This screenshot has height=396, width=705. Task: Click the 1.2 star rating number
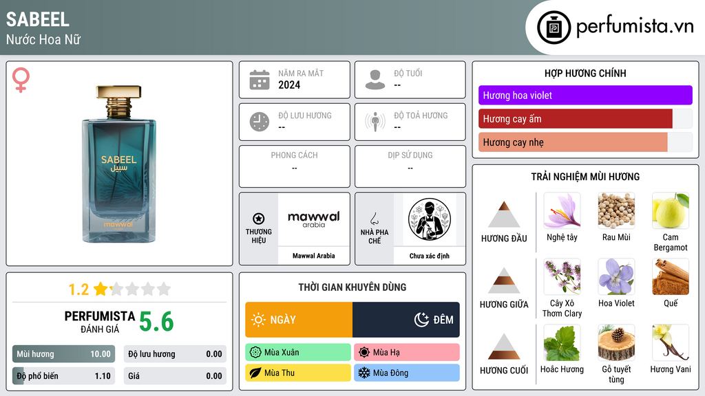[x=78, y=289]
